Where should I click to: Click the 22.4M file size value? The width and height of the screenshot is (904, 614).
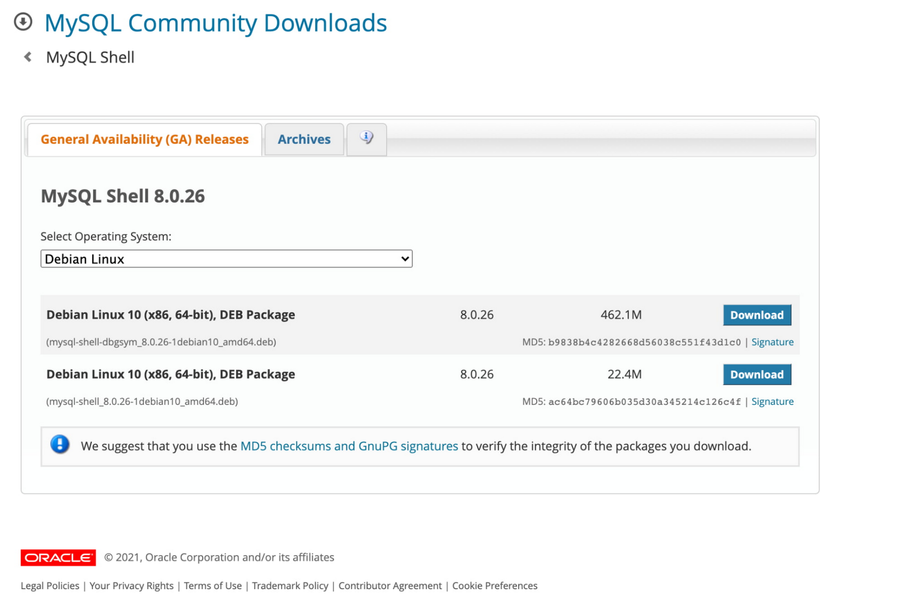point(625,374)
